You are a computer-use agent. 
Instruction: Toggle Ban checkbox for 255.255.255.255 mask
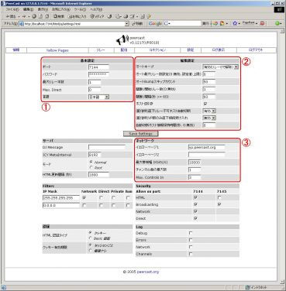click(x=128, y=197)
